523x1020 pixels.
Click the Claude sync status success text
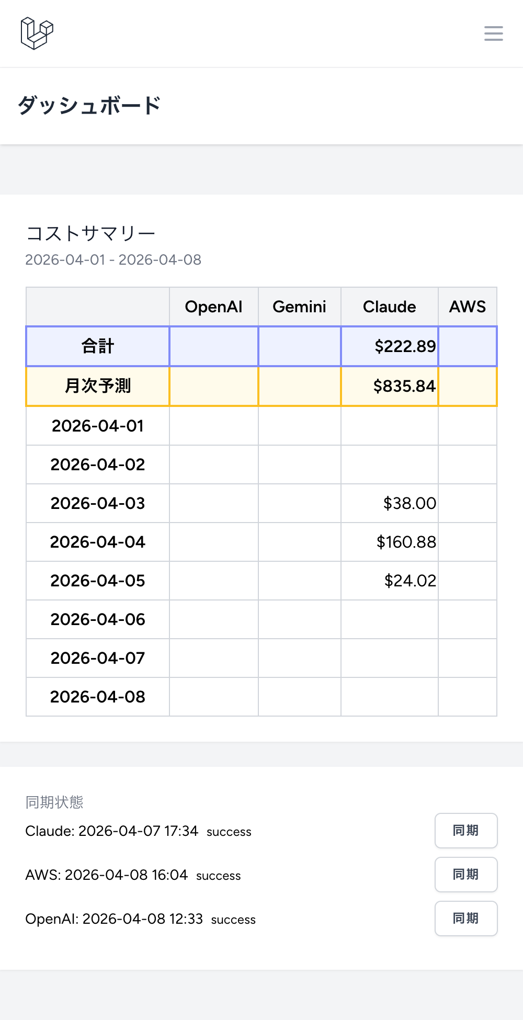click(229, 832)
